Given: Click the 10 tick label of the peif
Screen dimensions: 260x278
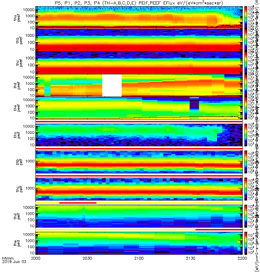Looking at the screenshot, I should click(x=32, y=253).
